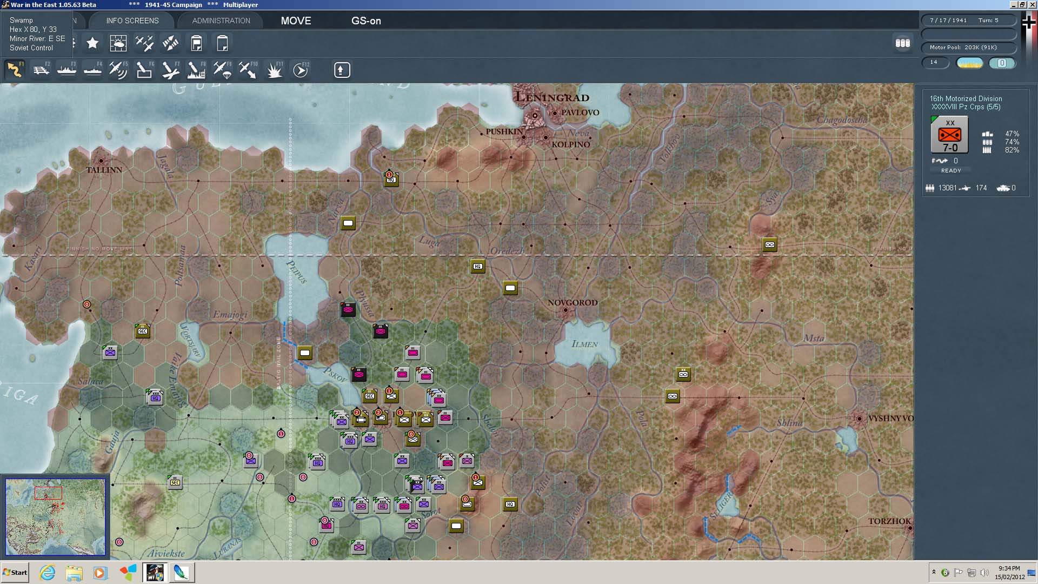The height and width of the screenshot is (584, 1038).
Task: Click the empty notepad icon in toolbar
Action: click(222, 43)
